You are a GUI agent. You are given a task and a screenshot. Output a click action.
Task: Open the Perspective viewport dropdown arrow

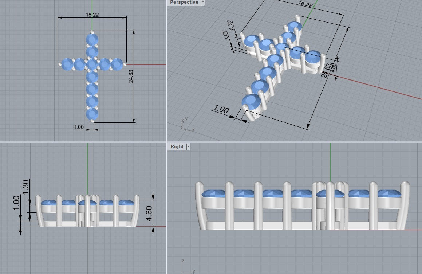point(203,3)
